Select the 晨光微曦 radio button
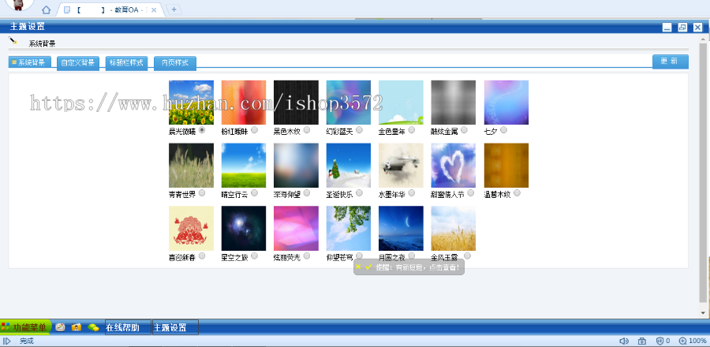 202,130
